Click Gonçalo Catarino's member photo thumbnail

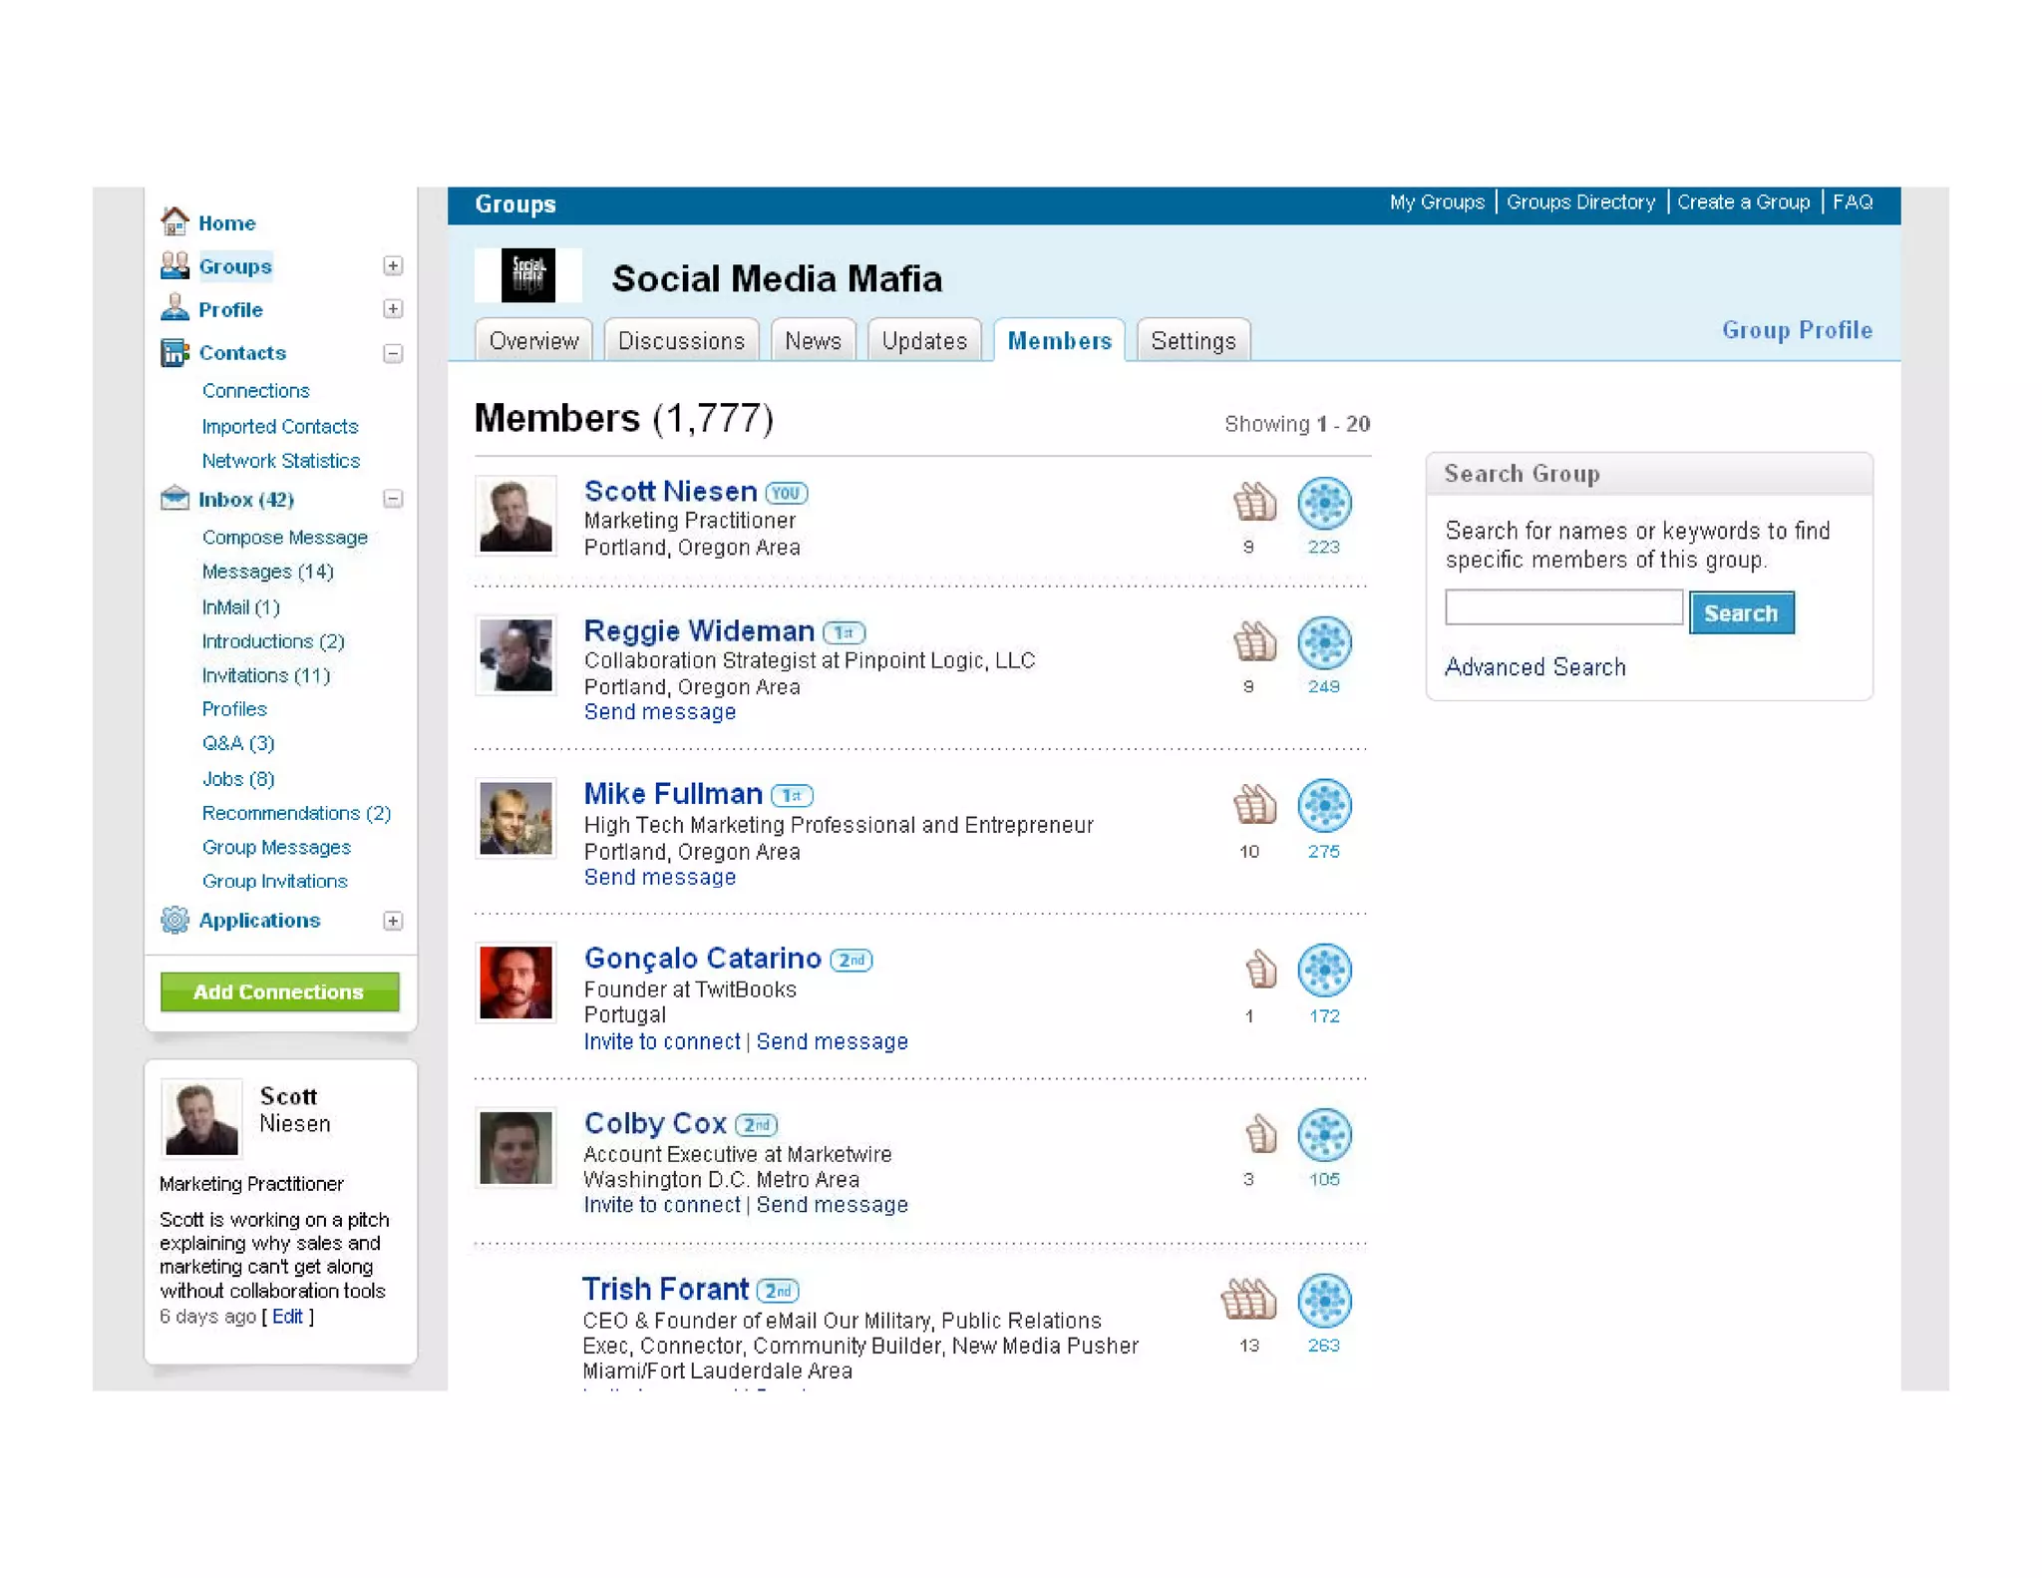(515, 983)
